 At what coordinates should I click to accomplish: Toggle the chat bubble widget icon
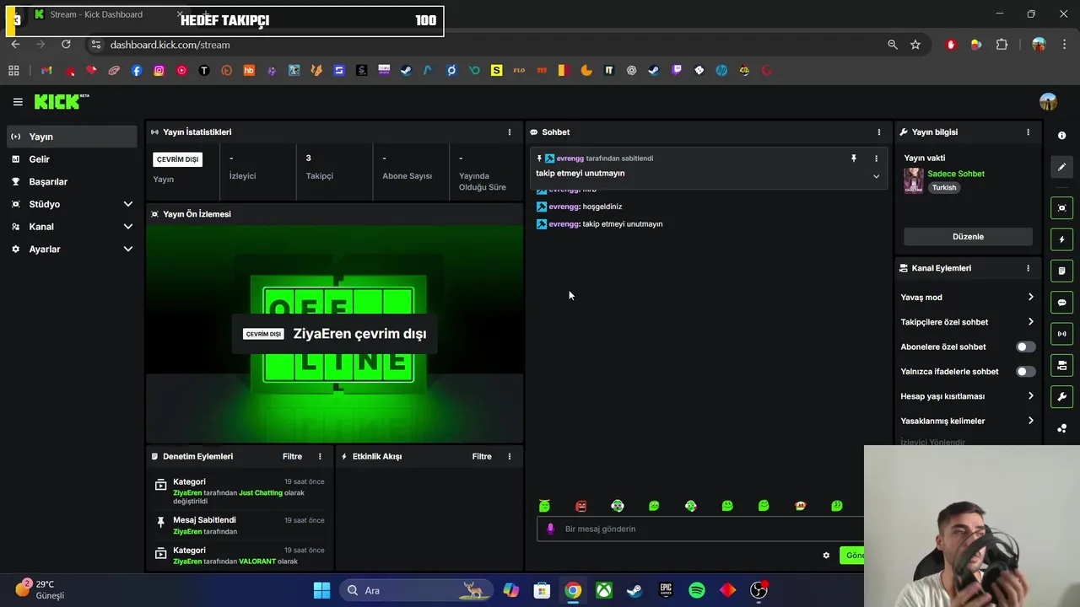[1061, 303]
